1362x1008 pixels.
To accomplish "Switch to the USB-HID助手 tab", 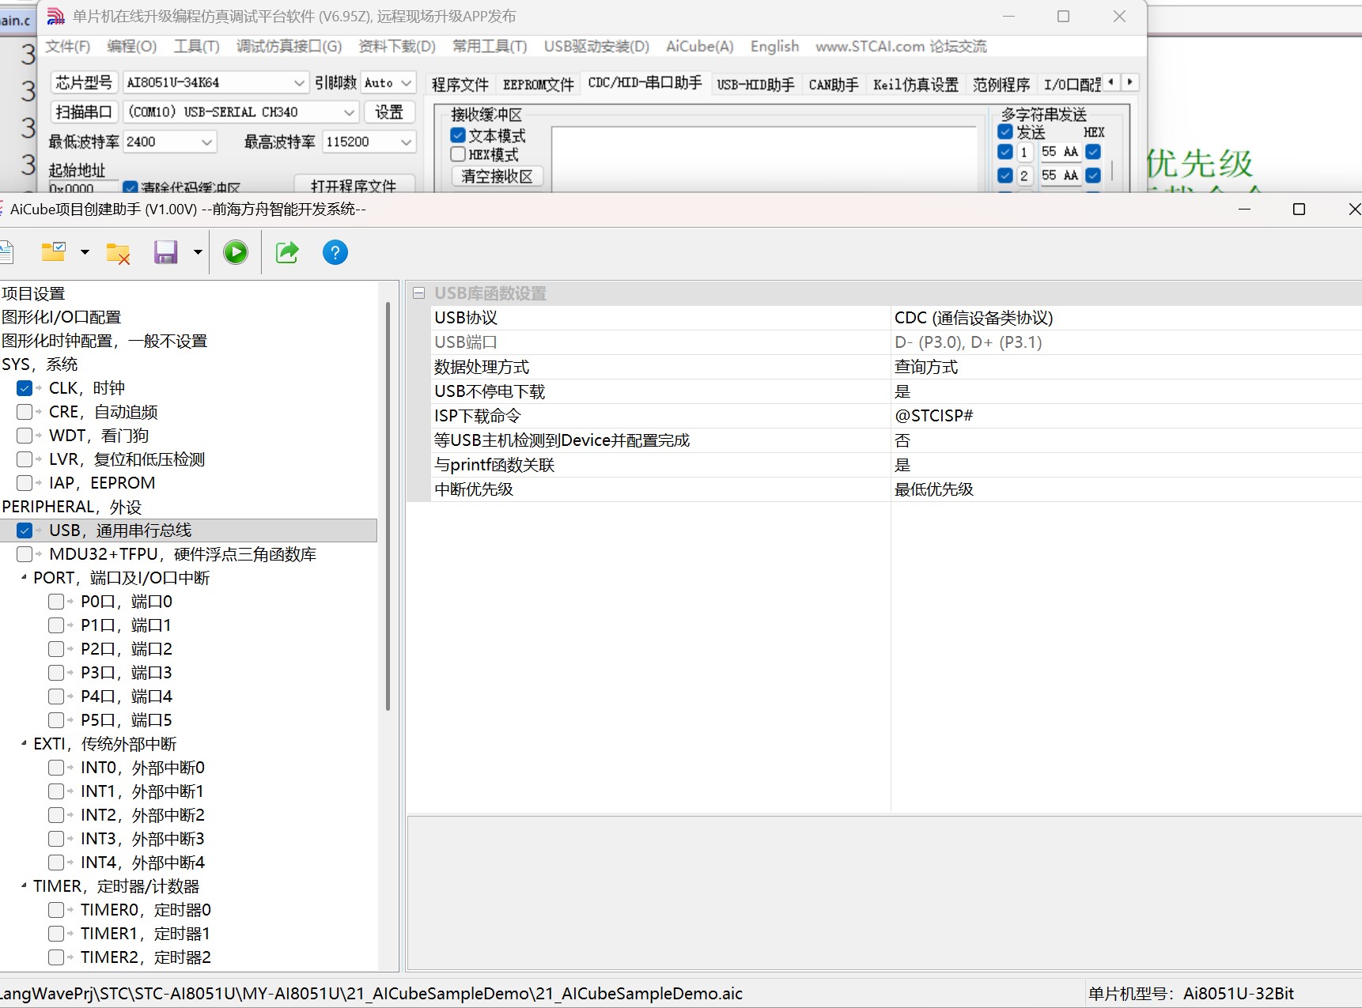I will click(755, 84).
